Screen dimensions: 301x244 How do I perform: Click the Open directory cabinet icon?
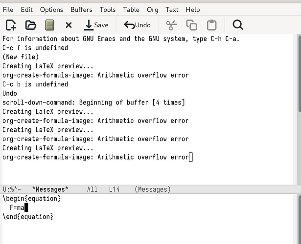(x=50, y=25)
